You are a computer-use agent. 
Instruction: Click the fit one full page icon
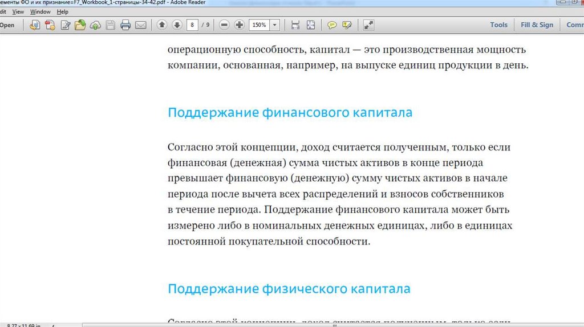tap(311, 25)
